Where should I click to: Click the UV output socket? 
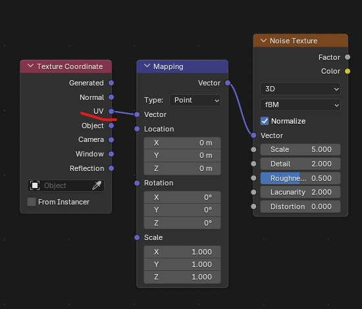pyautogui.click(x=111, y=111)
